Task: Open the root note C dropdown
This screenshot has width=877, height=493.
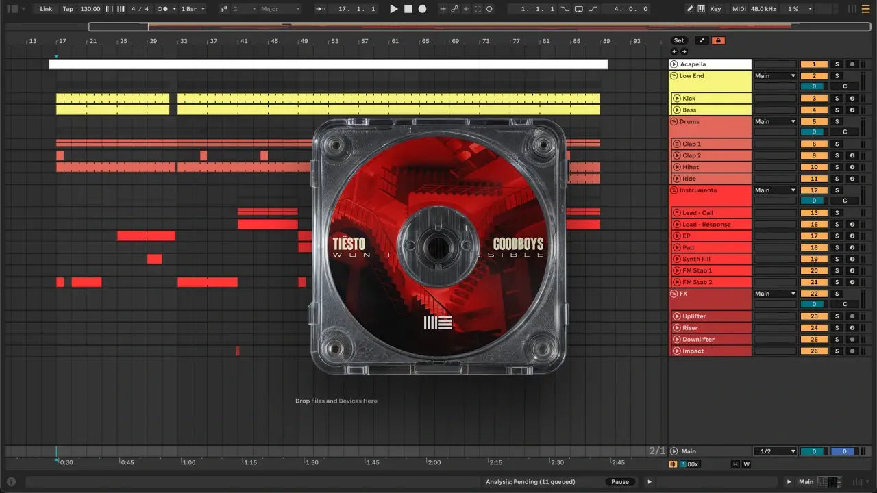Action: [244, 9]
